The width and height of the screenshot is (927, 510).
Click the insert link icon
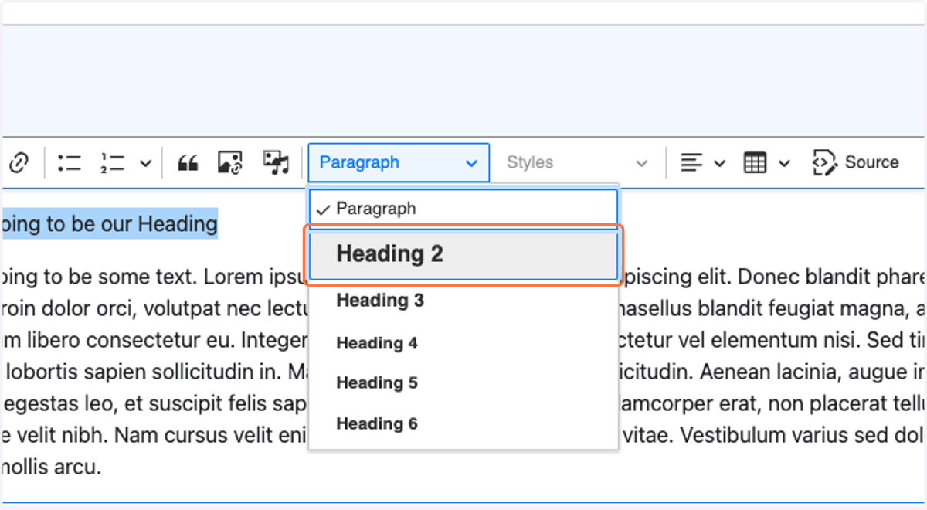click(x=19, y=163)
